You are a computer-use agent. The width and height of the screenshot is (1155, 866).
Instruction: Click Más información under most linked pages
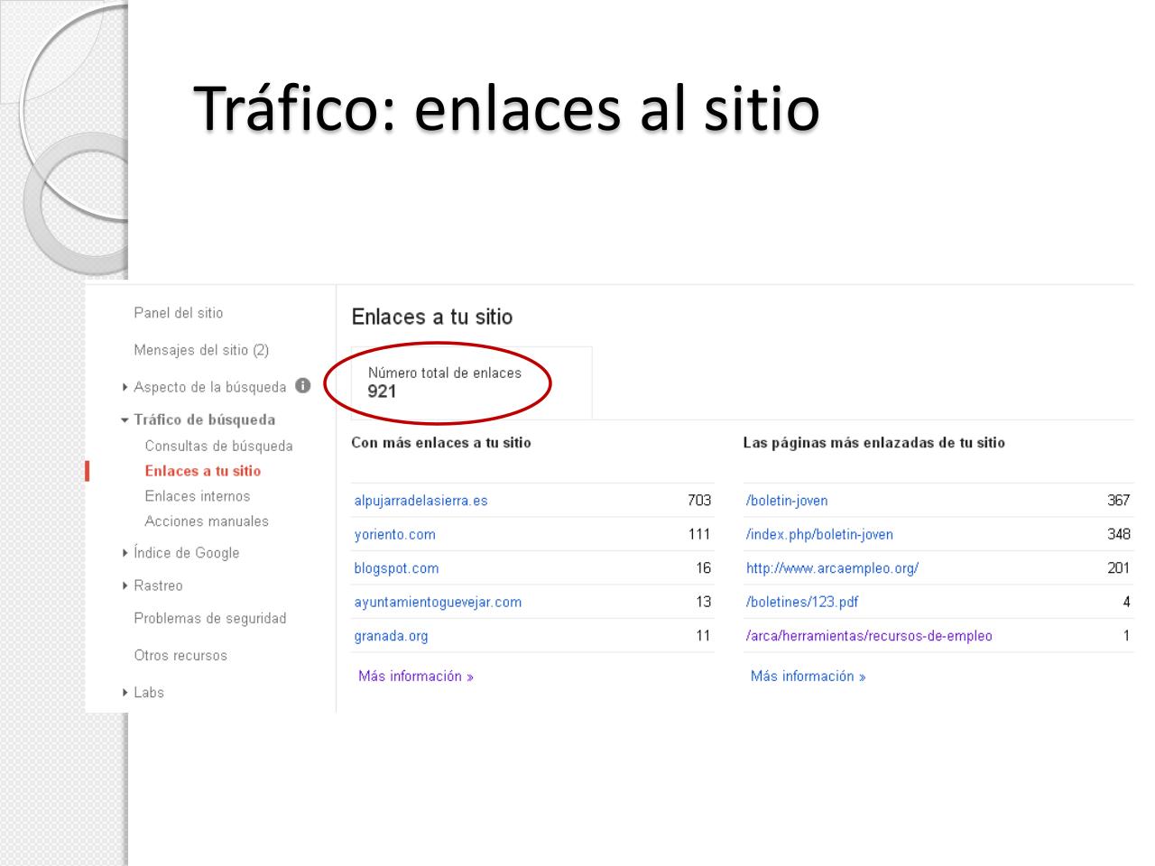click(x=808, y=677)
